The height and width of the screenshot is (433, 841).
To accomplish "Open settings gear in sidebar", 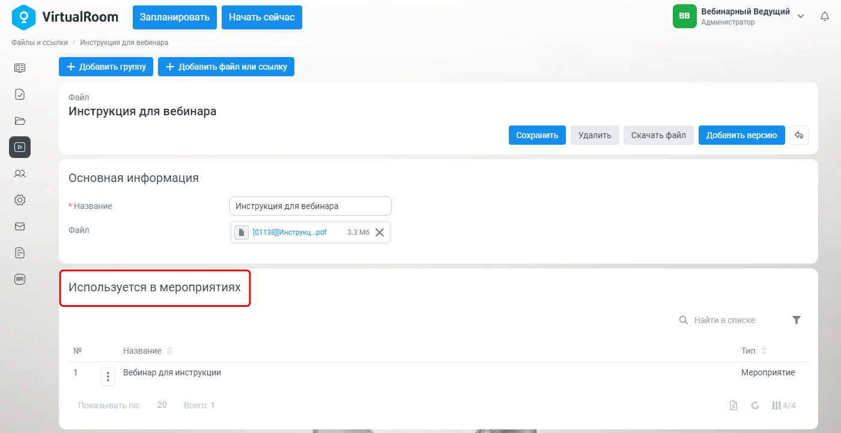I will (20, 200).
